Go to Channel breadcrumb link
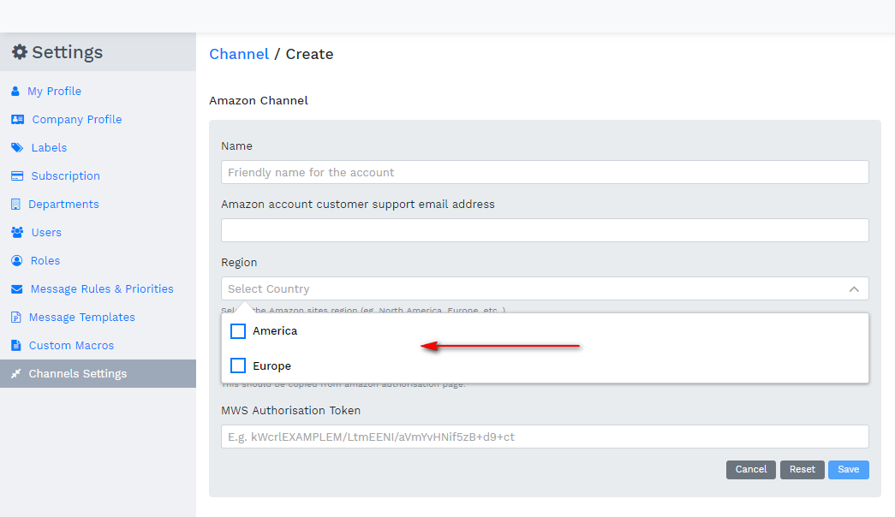The width and height of the screenshot is (895, 517). tap(239, 54)
